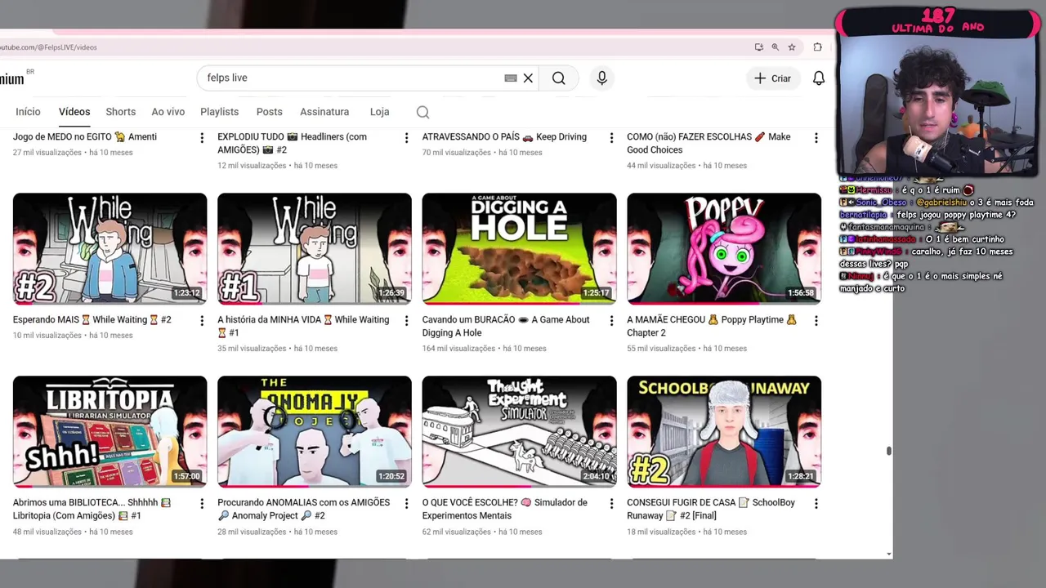Image resolution: width=1046 pixels, height=588 pixels.
Task: Open options menu for A história da MINHA VIDA video
Action: pos(406,321)
